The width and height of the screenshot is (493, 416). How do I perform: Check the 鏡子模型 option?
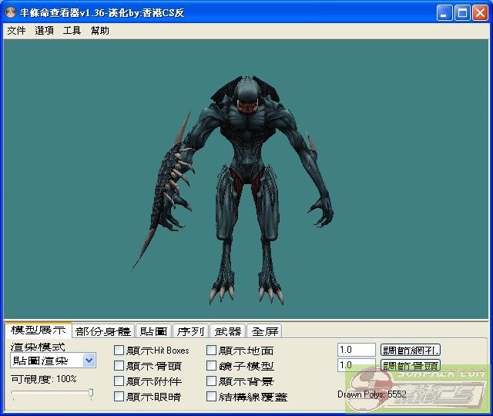(x=212, y=366)
